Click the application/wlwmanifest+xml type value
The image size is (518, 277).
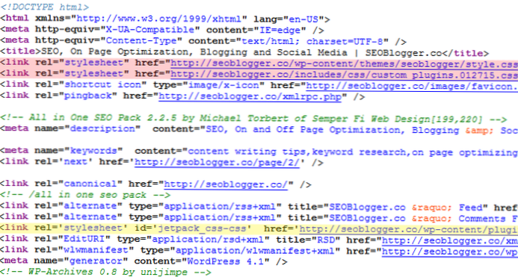tap(255, 251)
